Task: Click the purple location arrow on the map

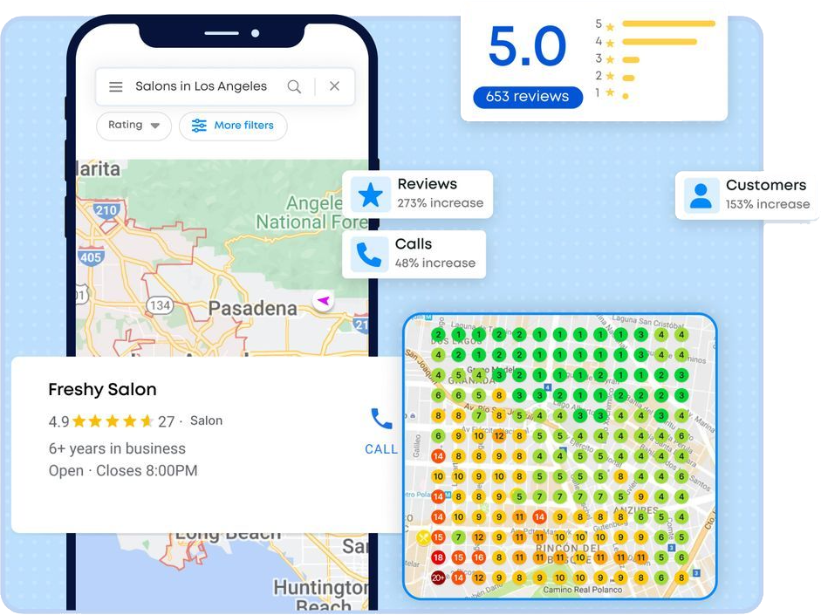Action: [x=324, y=300]
